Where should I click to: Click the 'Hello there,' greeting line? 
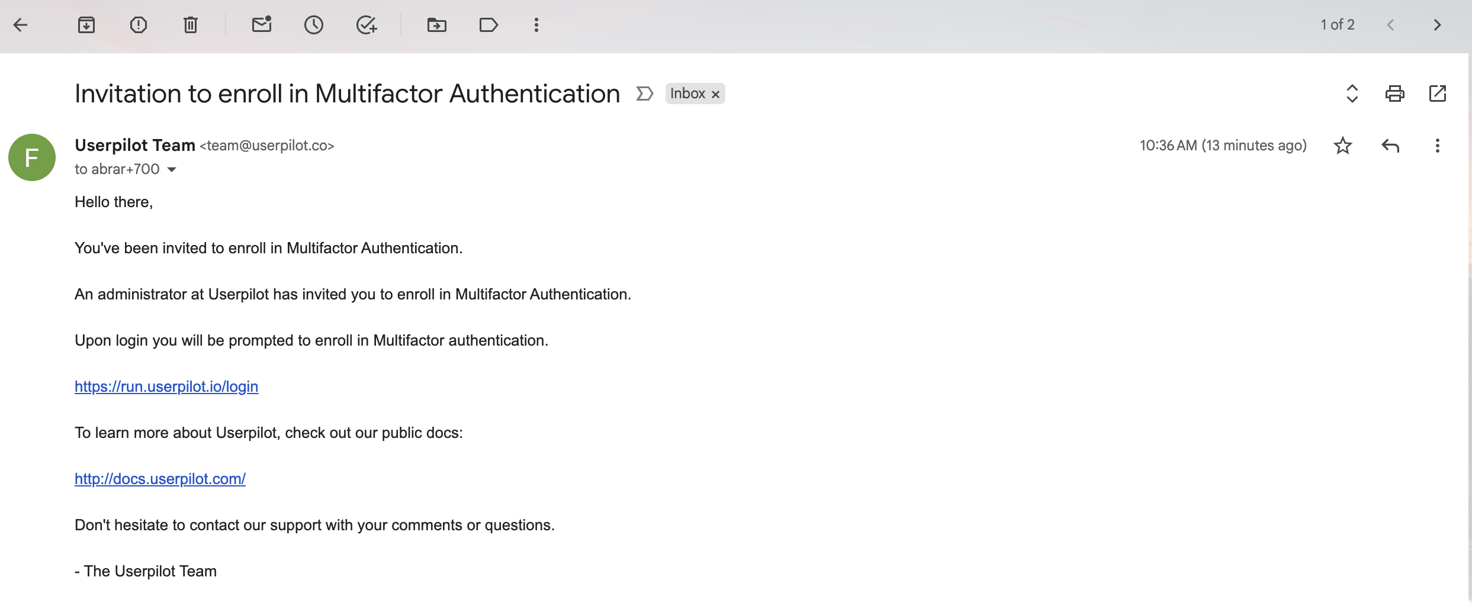coord(114,202)
